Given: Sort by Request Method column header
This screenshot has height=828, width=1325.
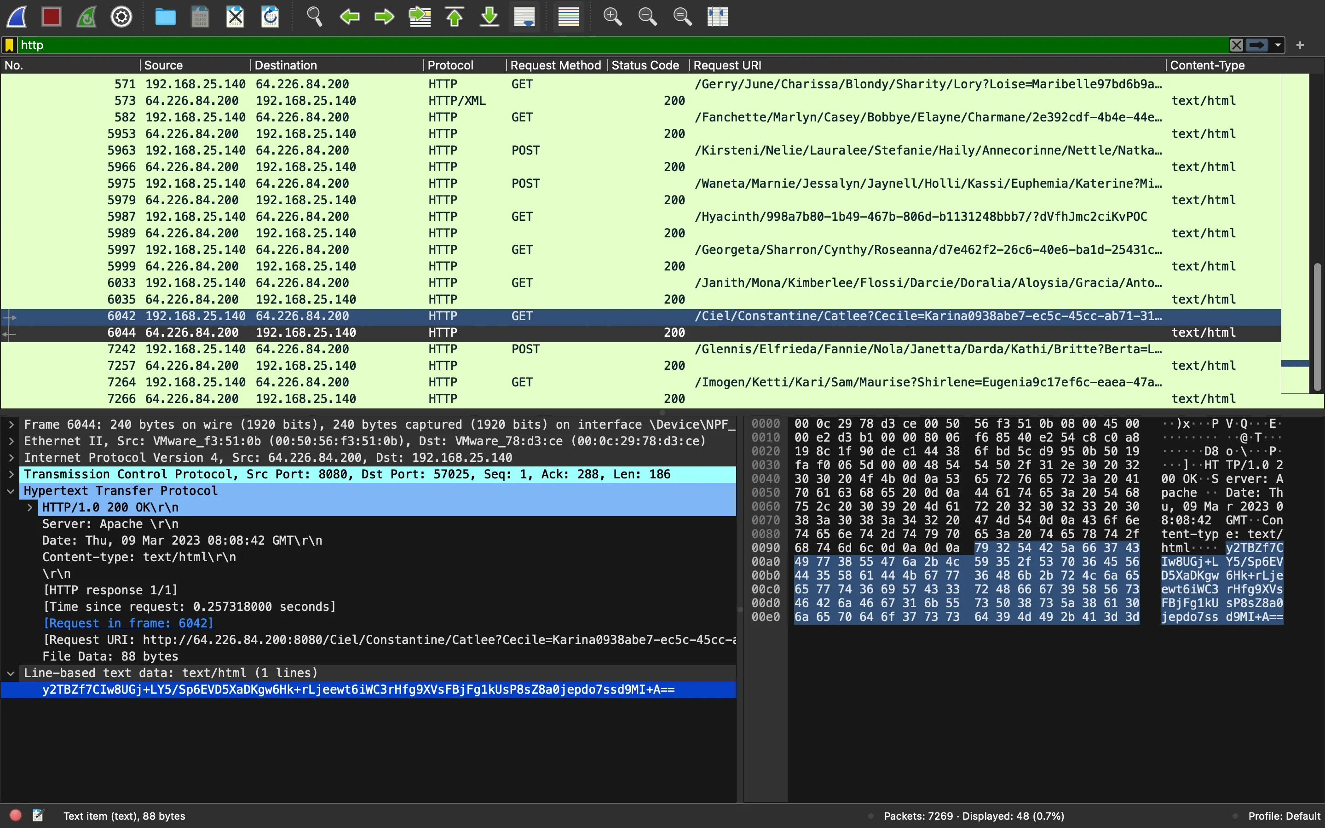Looking at the screenshot, I should click(557, 65).
